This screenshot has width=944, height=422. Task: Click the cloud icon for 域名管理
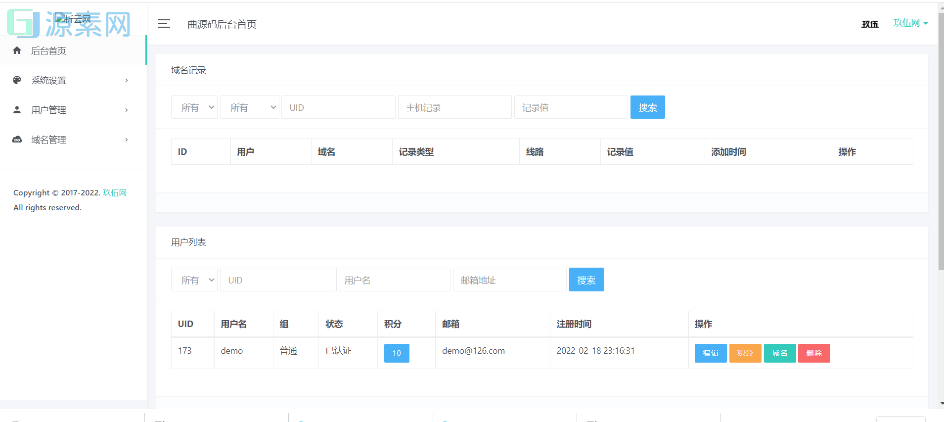17,140
